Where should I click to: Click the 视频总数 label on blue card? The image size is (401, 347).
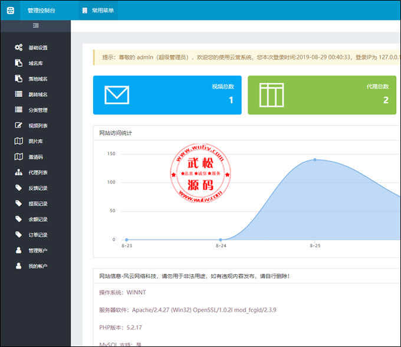tap(223, 87)
